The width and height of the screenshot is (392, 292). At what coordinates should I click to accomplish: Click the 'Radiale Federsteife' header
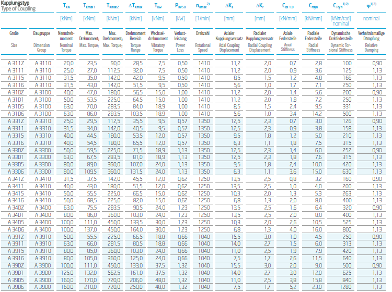[313, 36]
